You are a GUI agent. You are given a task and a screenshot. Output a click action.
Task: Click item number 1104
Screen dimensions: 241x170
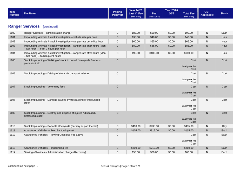pyautogui.click(x=12, y=53)
